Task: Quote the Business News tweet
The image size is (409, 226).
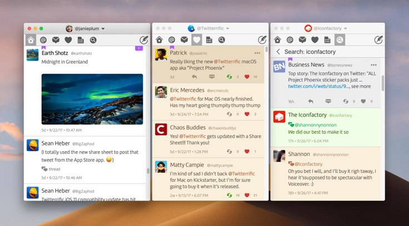Action: [x=328, y=101]
